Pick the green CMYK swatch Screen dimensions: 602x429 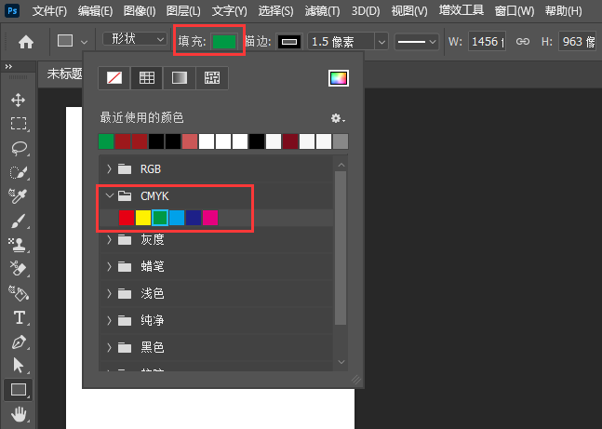click(x=160, y=218)
